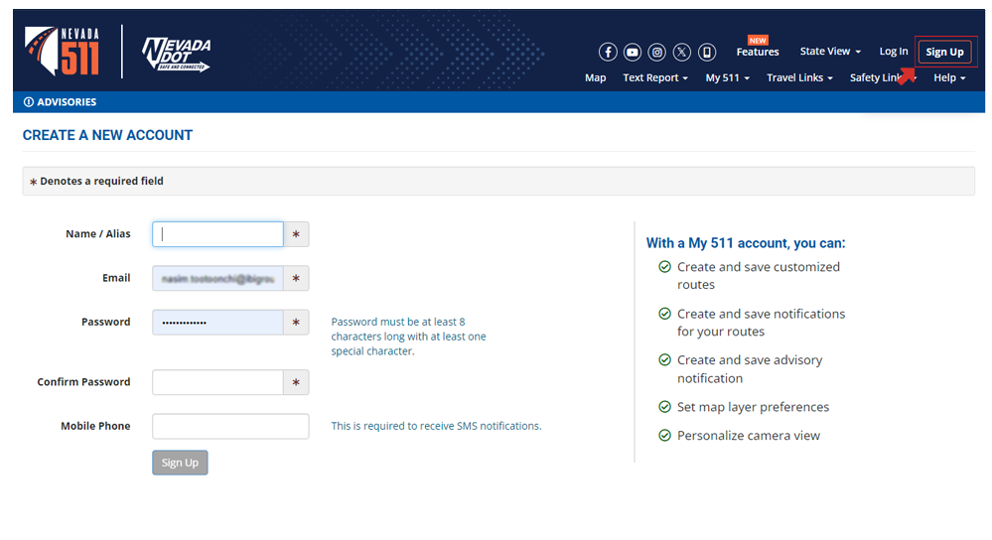Click the Confirm Password field
The image size is (992, 540).
pos(217,382)
